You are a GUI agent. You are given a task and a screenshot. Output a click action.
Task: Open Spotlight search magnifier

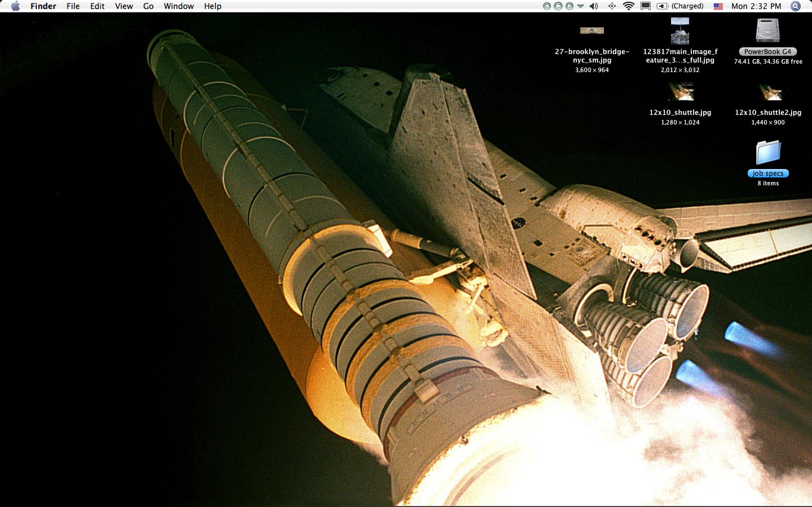(796, 6)
